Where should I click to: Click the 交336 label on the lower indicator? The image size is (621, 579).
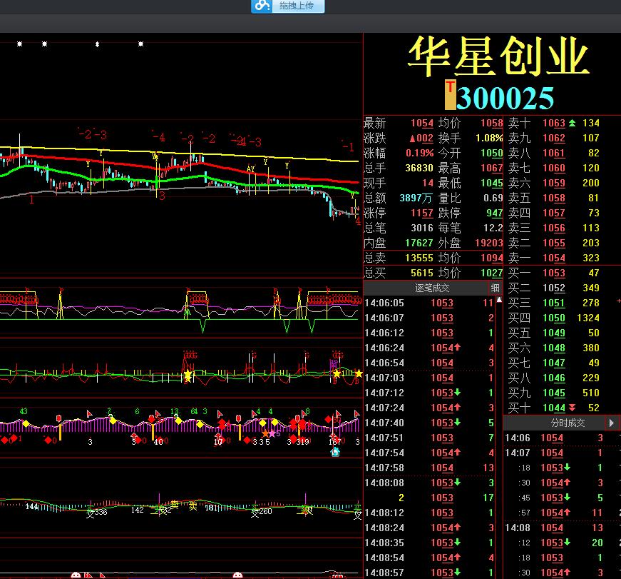97,513
